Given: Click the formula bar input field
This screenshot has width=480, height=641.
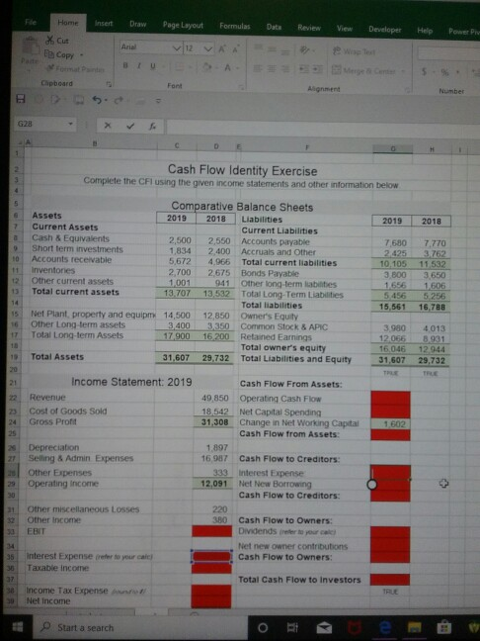Looking at the screenshot, I should pyautogui.click(x=322, y=128).
